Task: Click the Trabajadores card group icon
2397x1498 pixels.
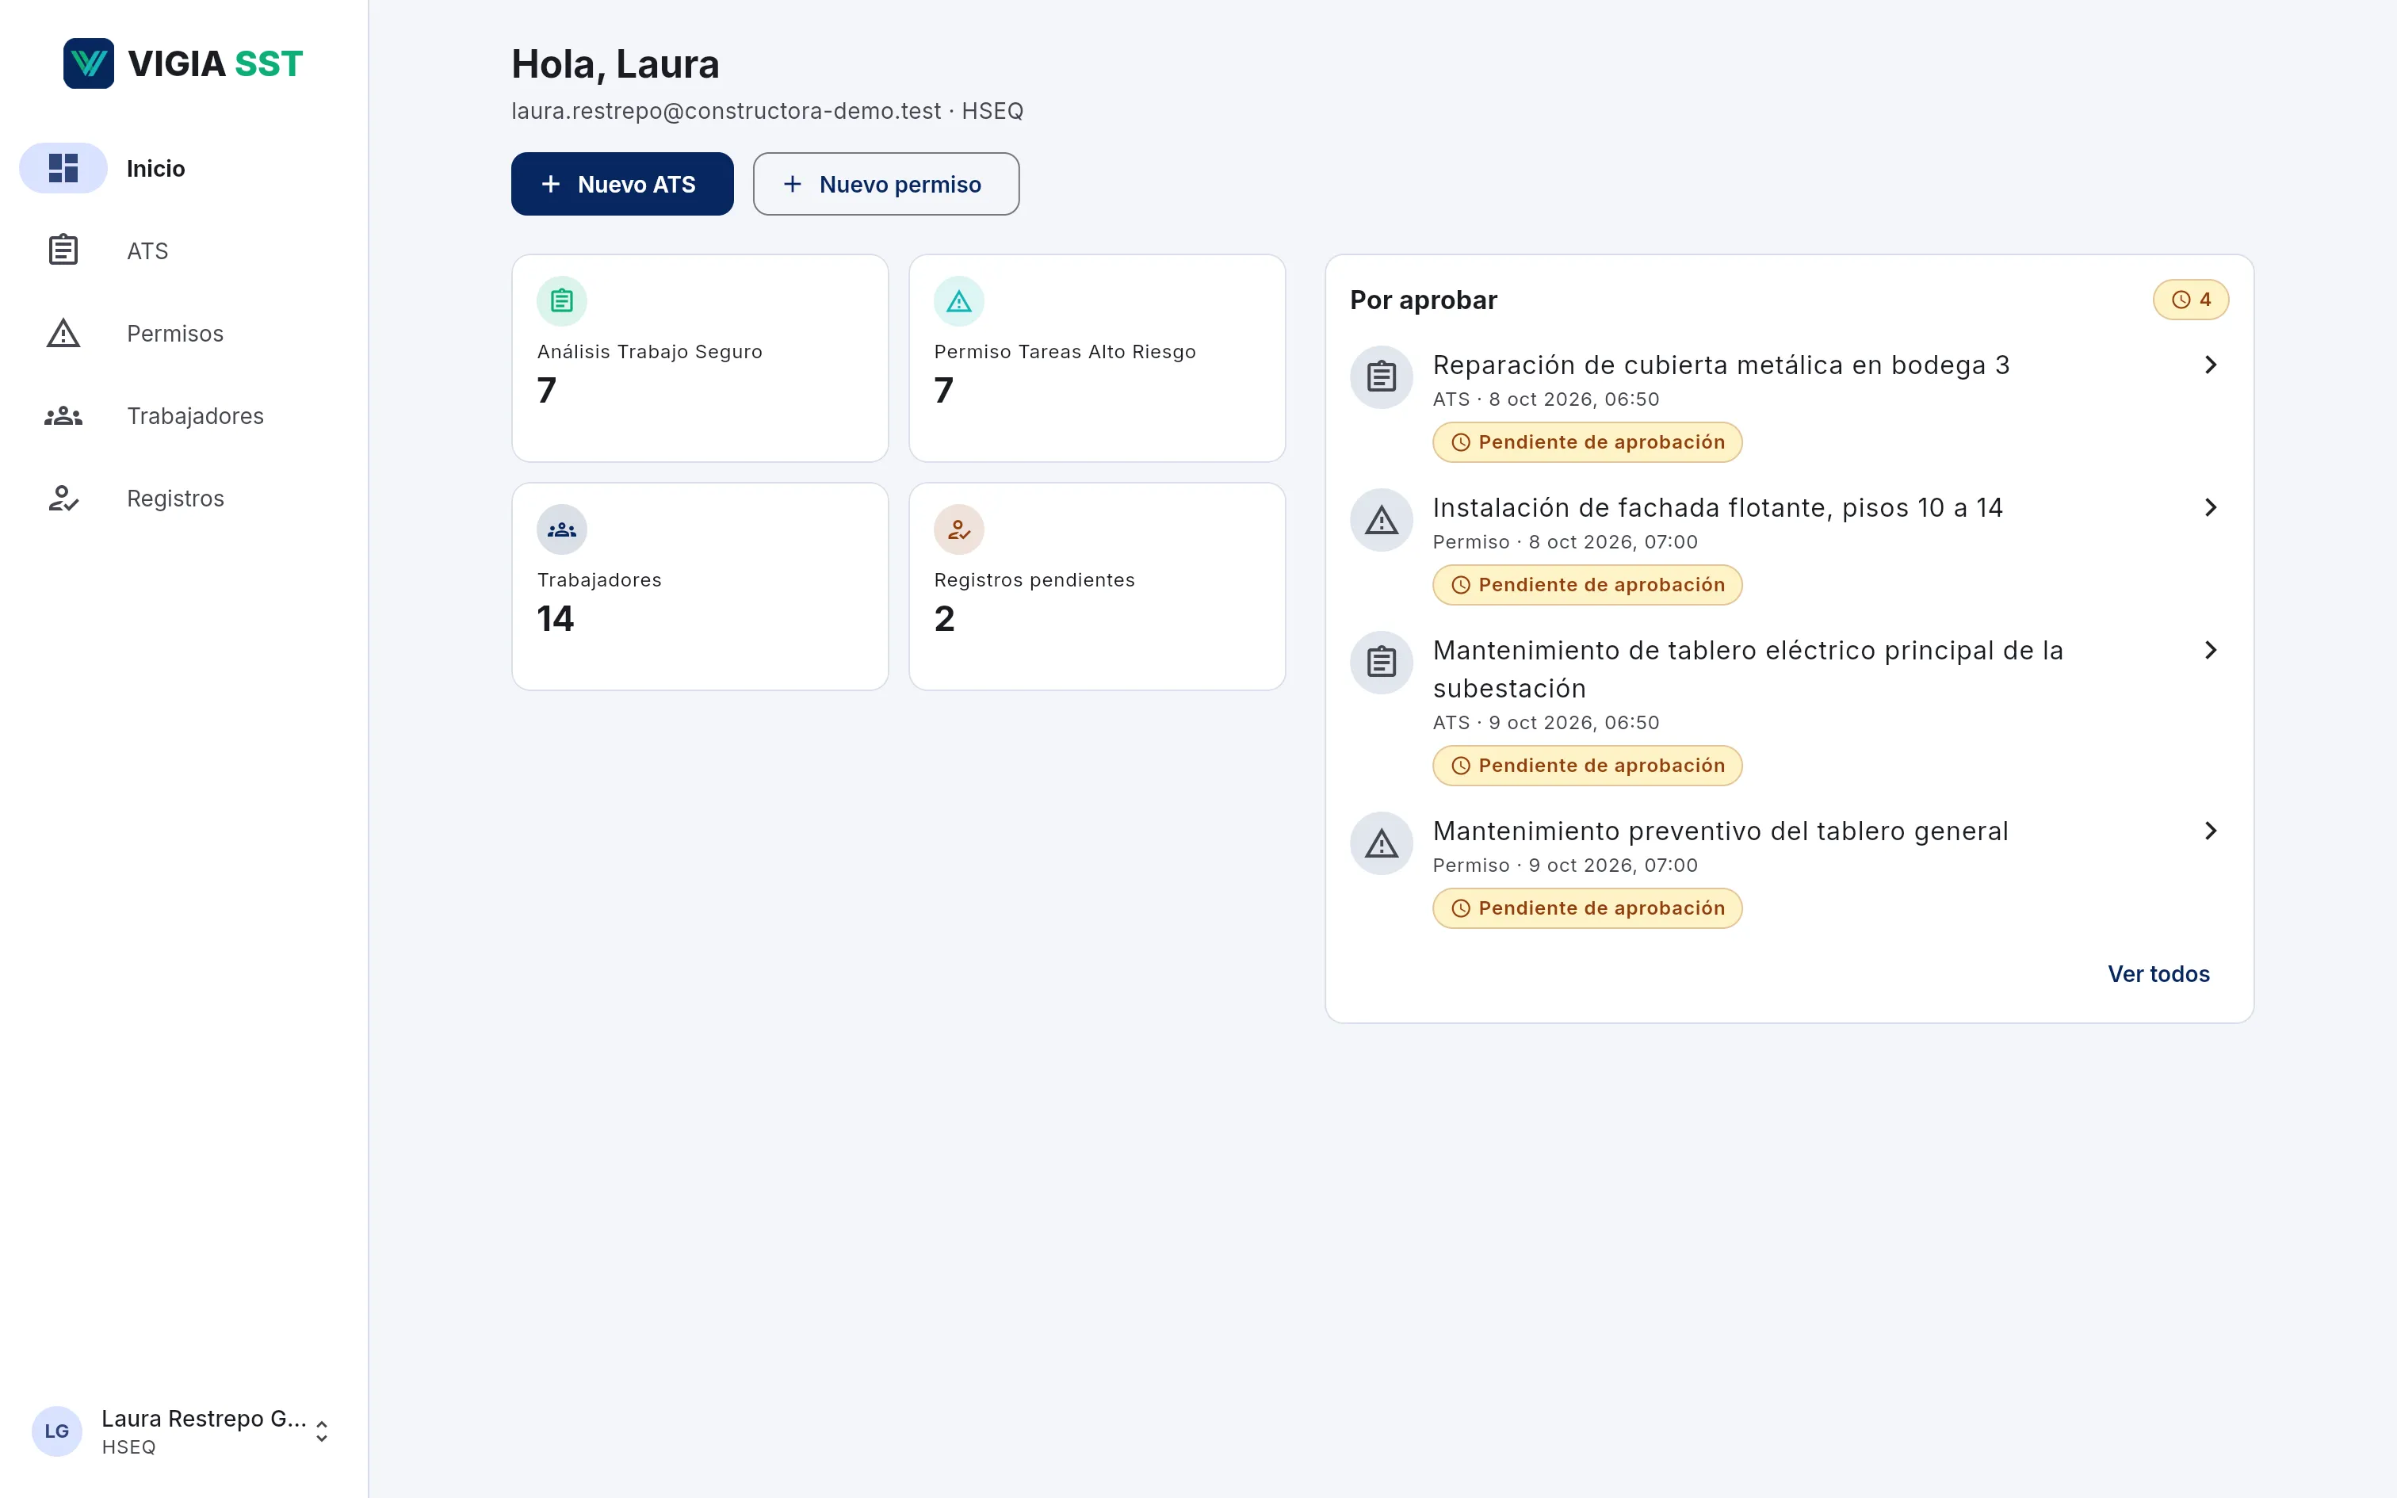Action: pos(562,529)
